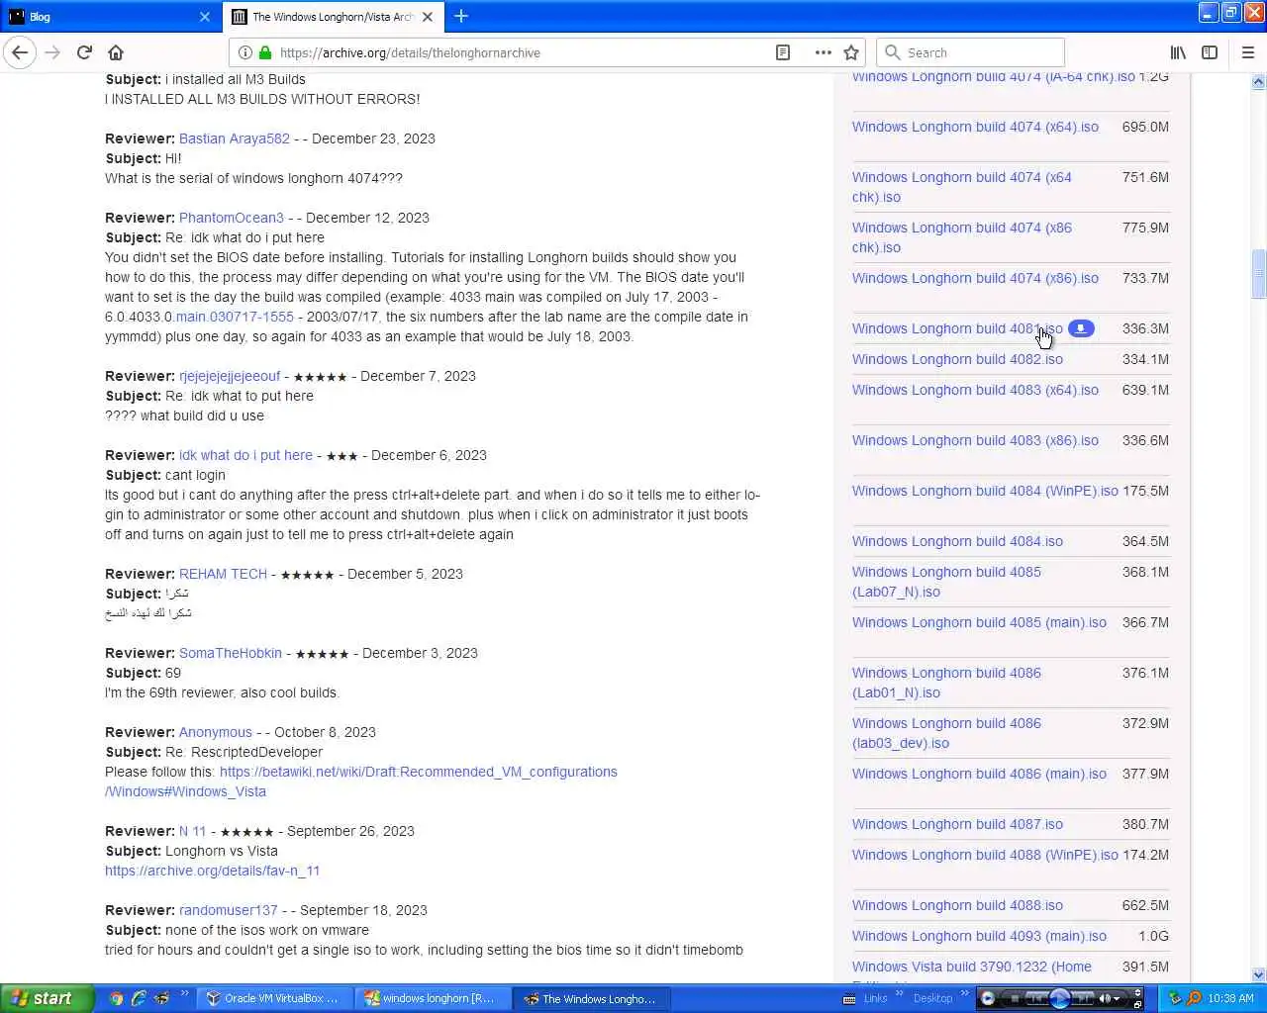Play media using taskbar player play button
Image resolution: width=1267 pixels, height=1013 pixels.
tap(1059, 998)
